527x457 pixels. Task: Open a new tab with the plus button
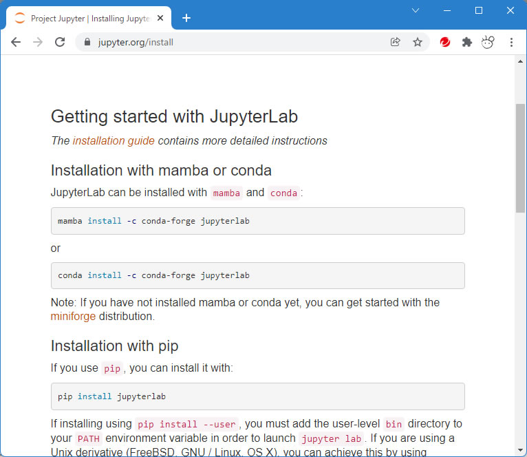click(x=186, y=19)
